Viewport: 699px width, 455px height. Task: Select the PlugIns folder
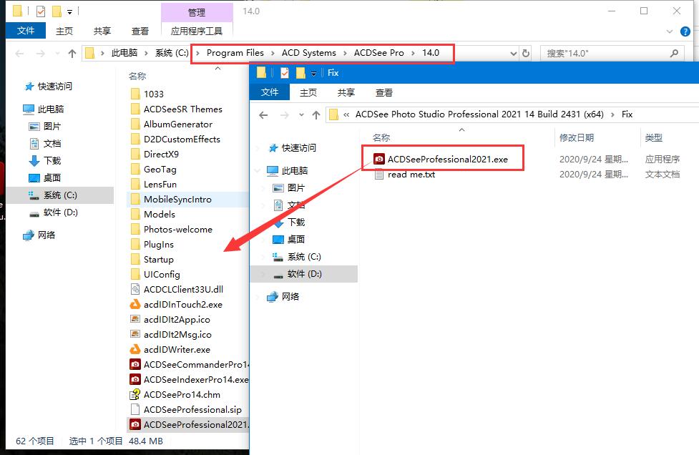152,245
